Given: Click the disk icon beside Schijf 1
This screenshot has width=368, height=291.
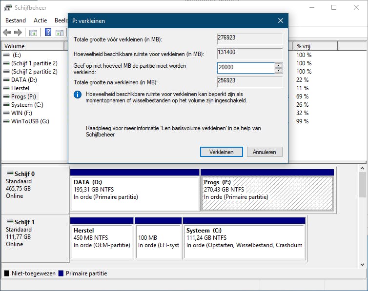Looking at the screenshot, I should tap(10, 221).
